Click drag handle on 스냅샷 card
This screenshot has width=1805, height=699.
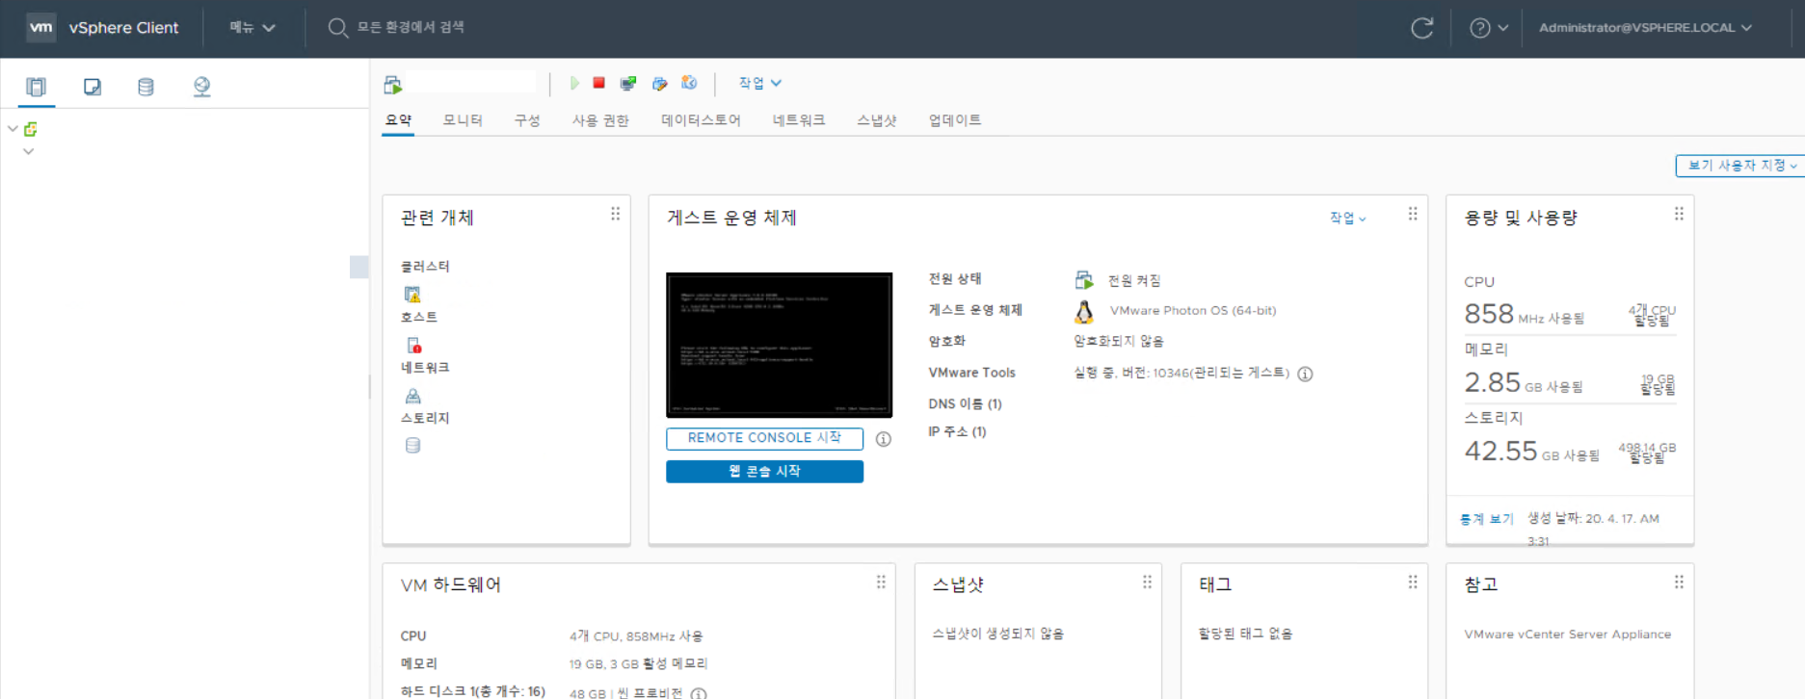tap(1147, 582)
